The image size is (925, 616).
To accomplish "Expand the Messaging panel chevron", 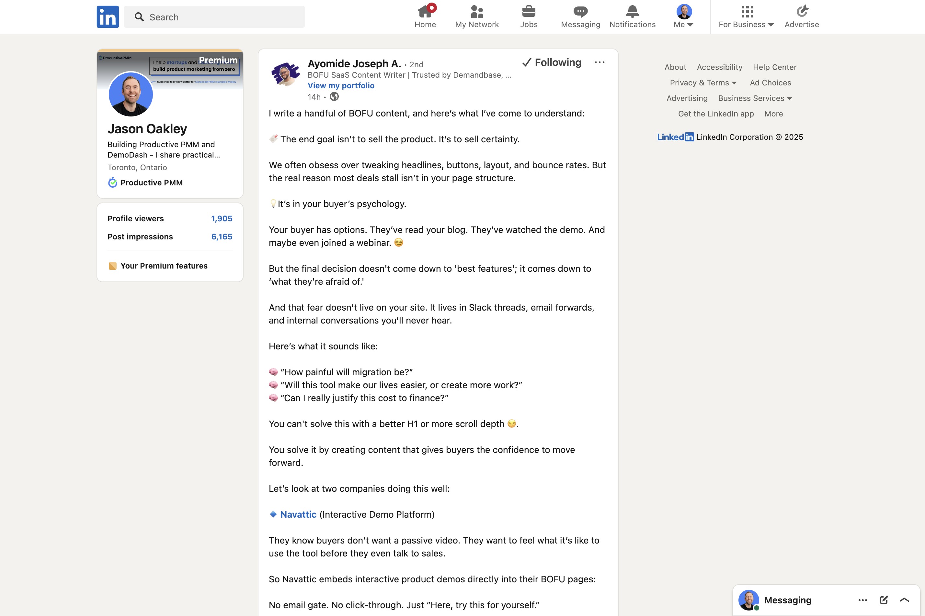I will tap(905, 600).
